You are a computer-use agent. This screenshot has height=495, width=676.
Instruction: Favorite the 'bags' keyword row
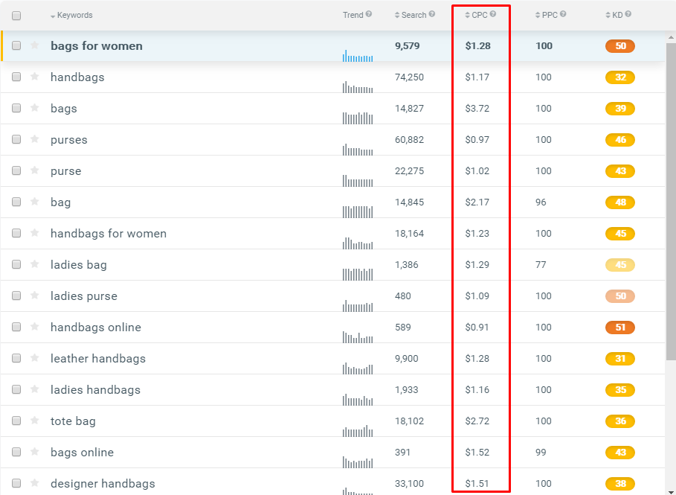coord(35,107)
